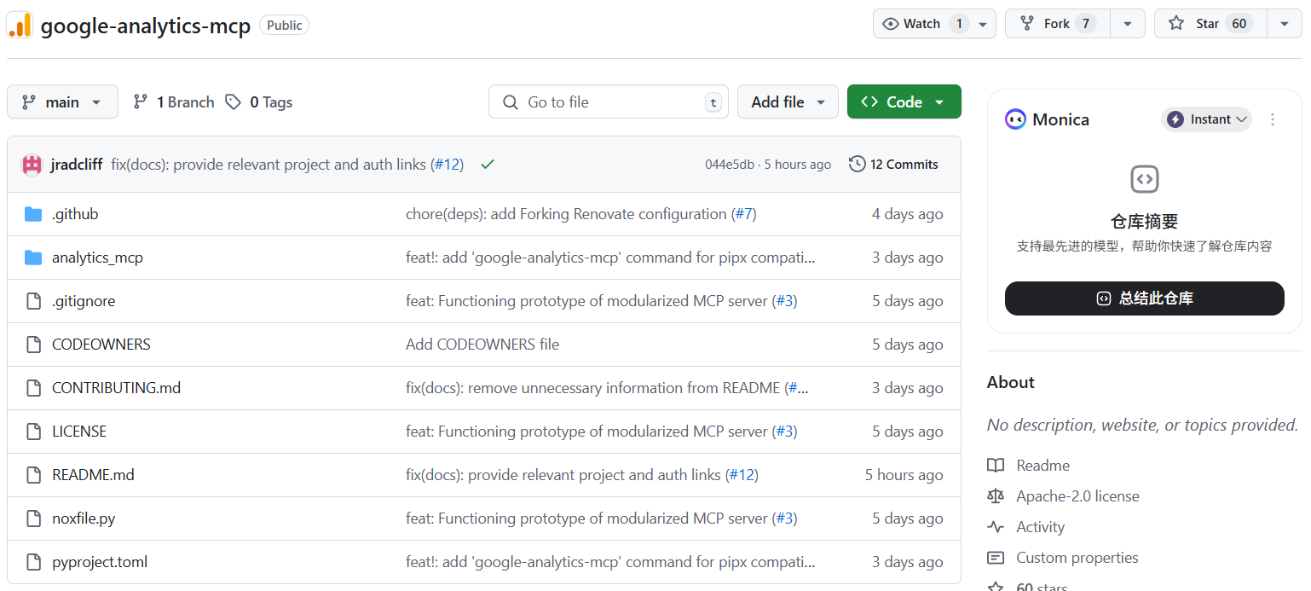Image resolution: width=1311 pixels, height=591 pixels.
Task: Open the main branch selector dropdown
Action: [x=62, y=102]
